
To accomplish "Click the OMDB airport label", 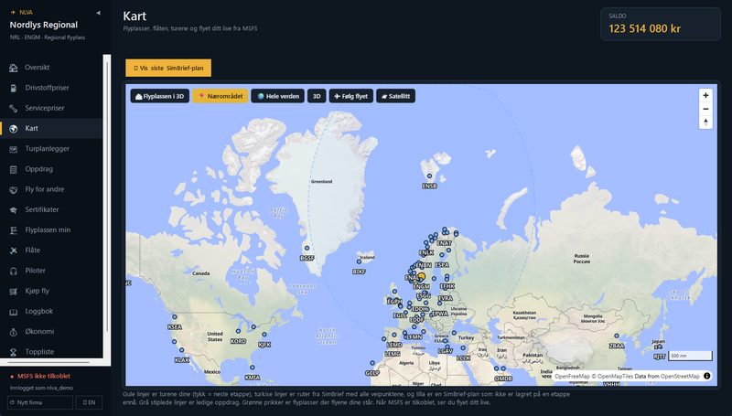I will (502, 379).
